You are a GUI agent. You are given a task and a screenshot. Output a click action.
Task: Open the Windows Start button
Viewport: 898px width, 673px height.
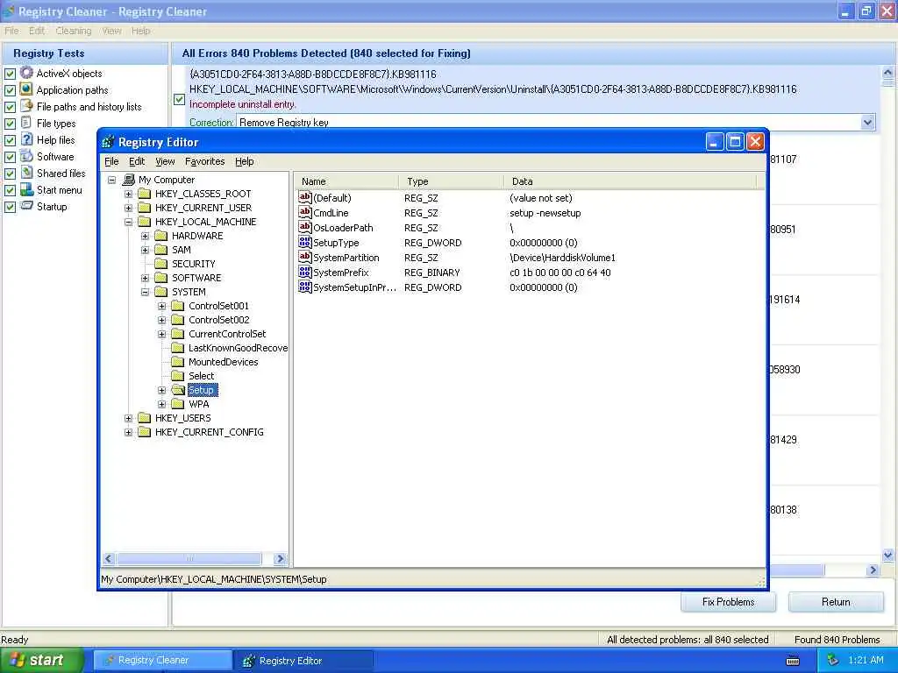[40, 660]
